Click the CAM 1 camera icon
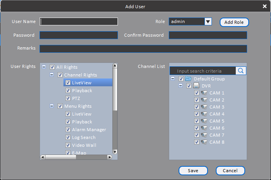This screenshot has height=180, width=271. 204,93
